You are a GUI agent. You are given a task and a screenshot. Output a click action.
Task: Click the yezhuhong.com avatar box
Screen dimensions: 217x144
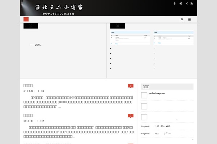144,95
